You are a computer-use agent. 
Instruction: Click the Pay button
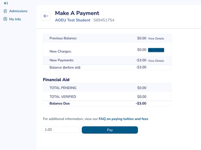pos(110,130)
